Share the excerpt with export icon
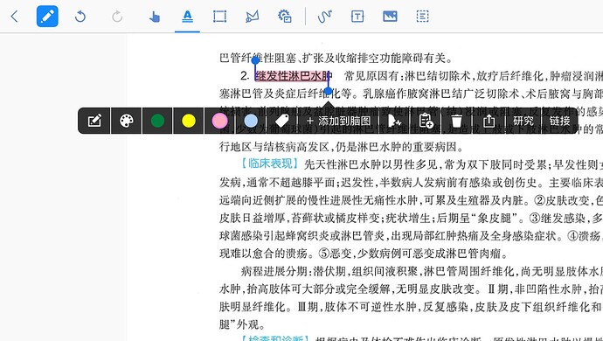The width and height of the screenshot is (603, 341). pyautogui.click(x=489, y=121)
